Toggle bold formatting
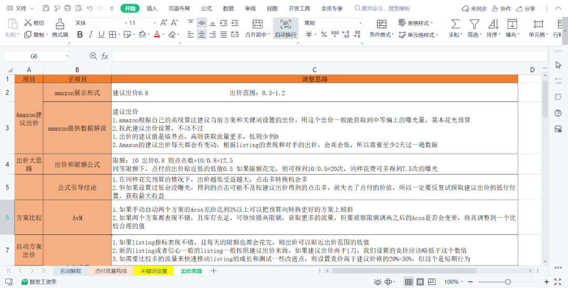The height and width of the screenshot is (288, 568). [x=80, y=35]
